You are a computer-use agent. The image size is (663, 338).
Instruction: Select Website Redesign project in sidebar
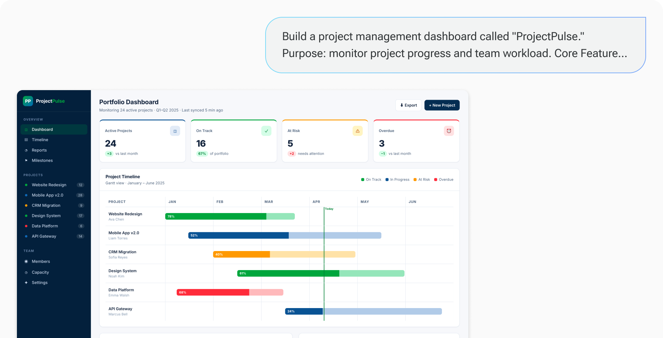(x=54, y=185)
